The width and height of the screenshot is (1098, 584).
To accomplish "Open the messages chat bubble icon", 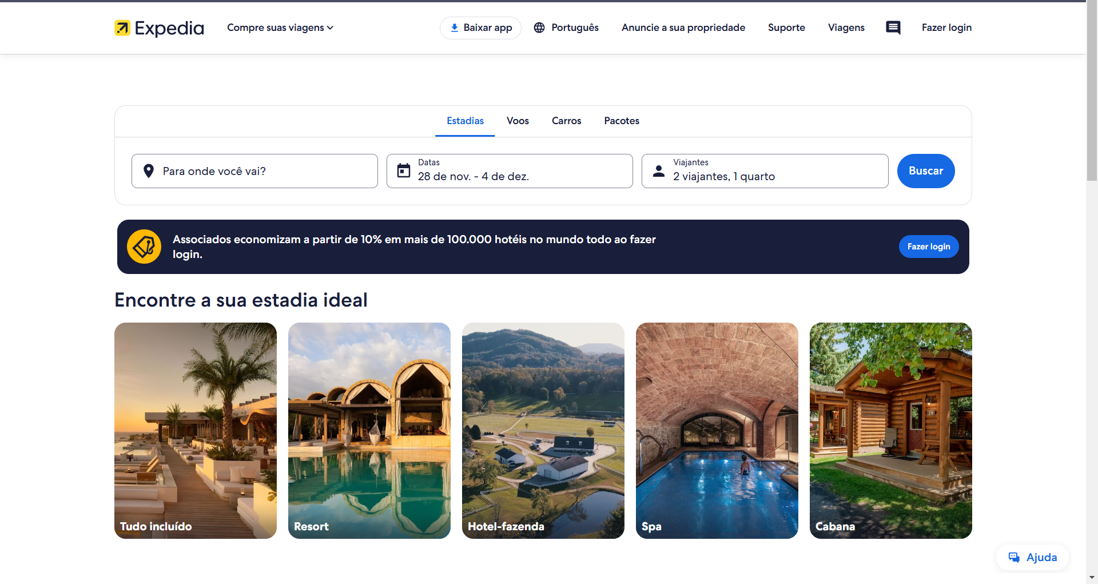I will point(893,27).
